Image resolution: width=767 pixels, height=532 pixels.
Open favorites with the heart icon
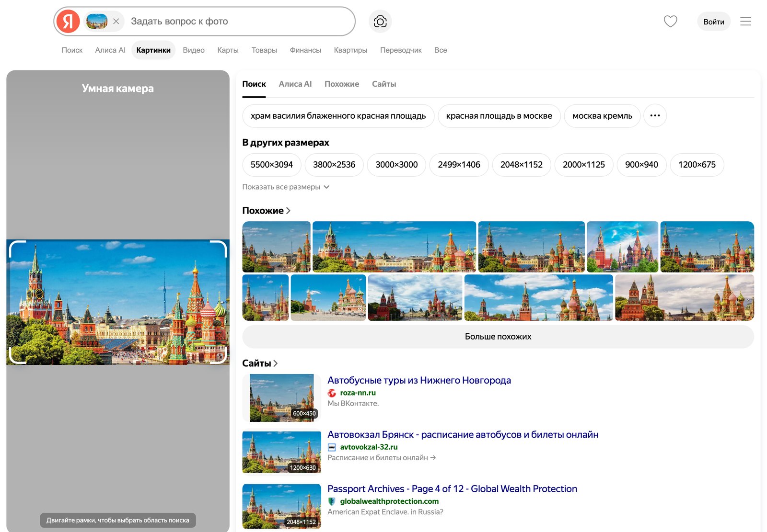point(670,22)
